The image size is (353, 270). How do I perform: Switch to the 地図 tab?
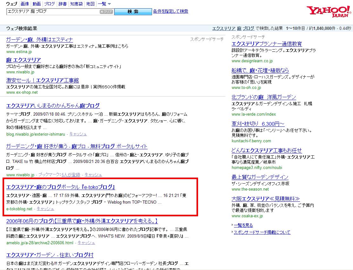tap(90, 4)
